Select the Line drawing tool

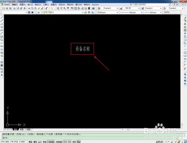(x=2, y=18)
